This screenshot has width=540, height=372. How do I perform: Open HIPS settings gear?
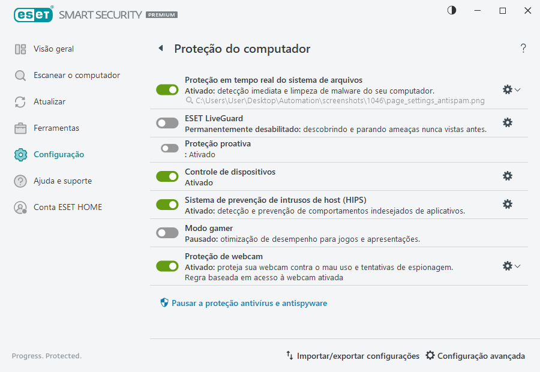coord(508,204)
